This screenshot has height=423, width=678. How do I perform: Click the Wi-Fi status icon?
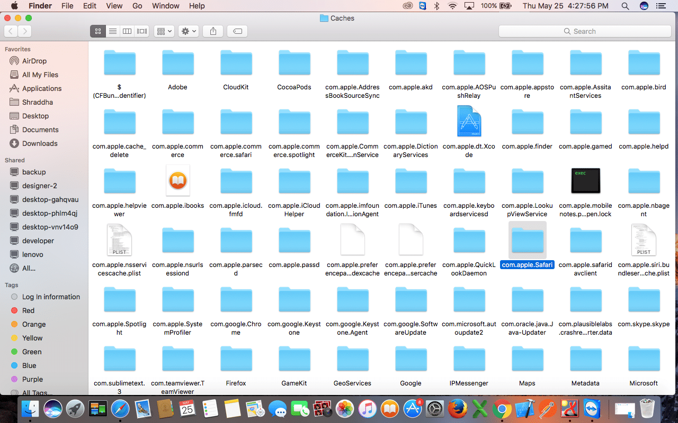(452, 6)
